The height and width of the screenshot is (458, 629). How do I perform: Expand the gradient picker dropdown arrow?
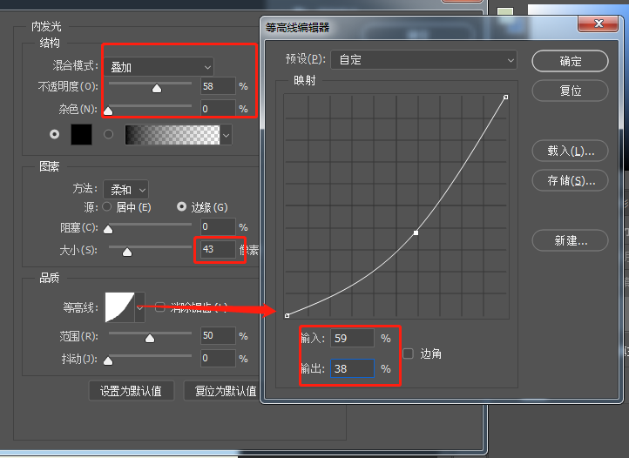[227, 135]
